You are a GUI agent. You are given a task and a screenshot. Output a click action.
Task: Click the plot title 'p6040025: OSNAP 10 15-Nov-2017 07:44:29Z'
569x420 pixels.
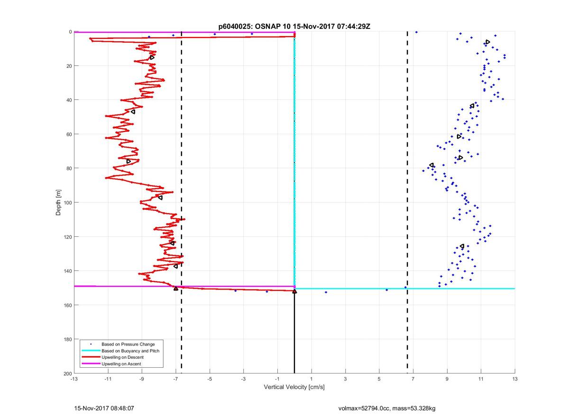[294, 27]
